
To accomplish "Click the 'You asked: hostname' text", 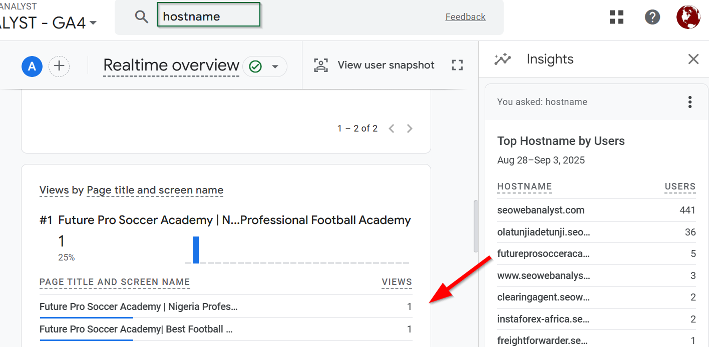I will 542,102.
